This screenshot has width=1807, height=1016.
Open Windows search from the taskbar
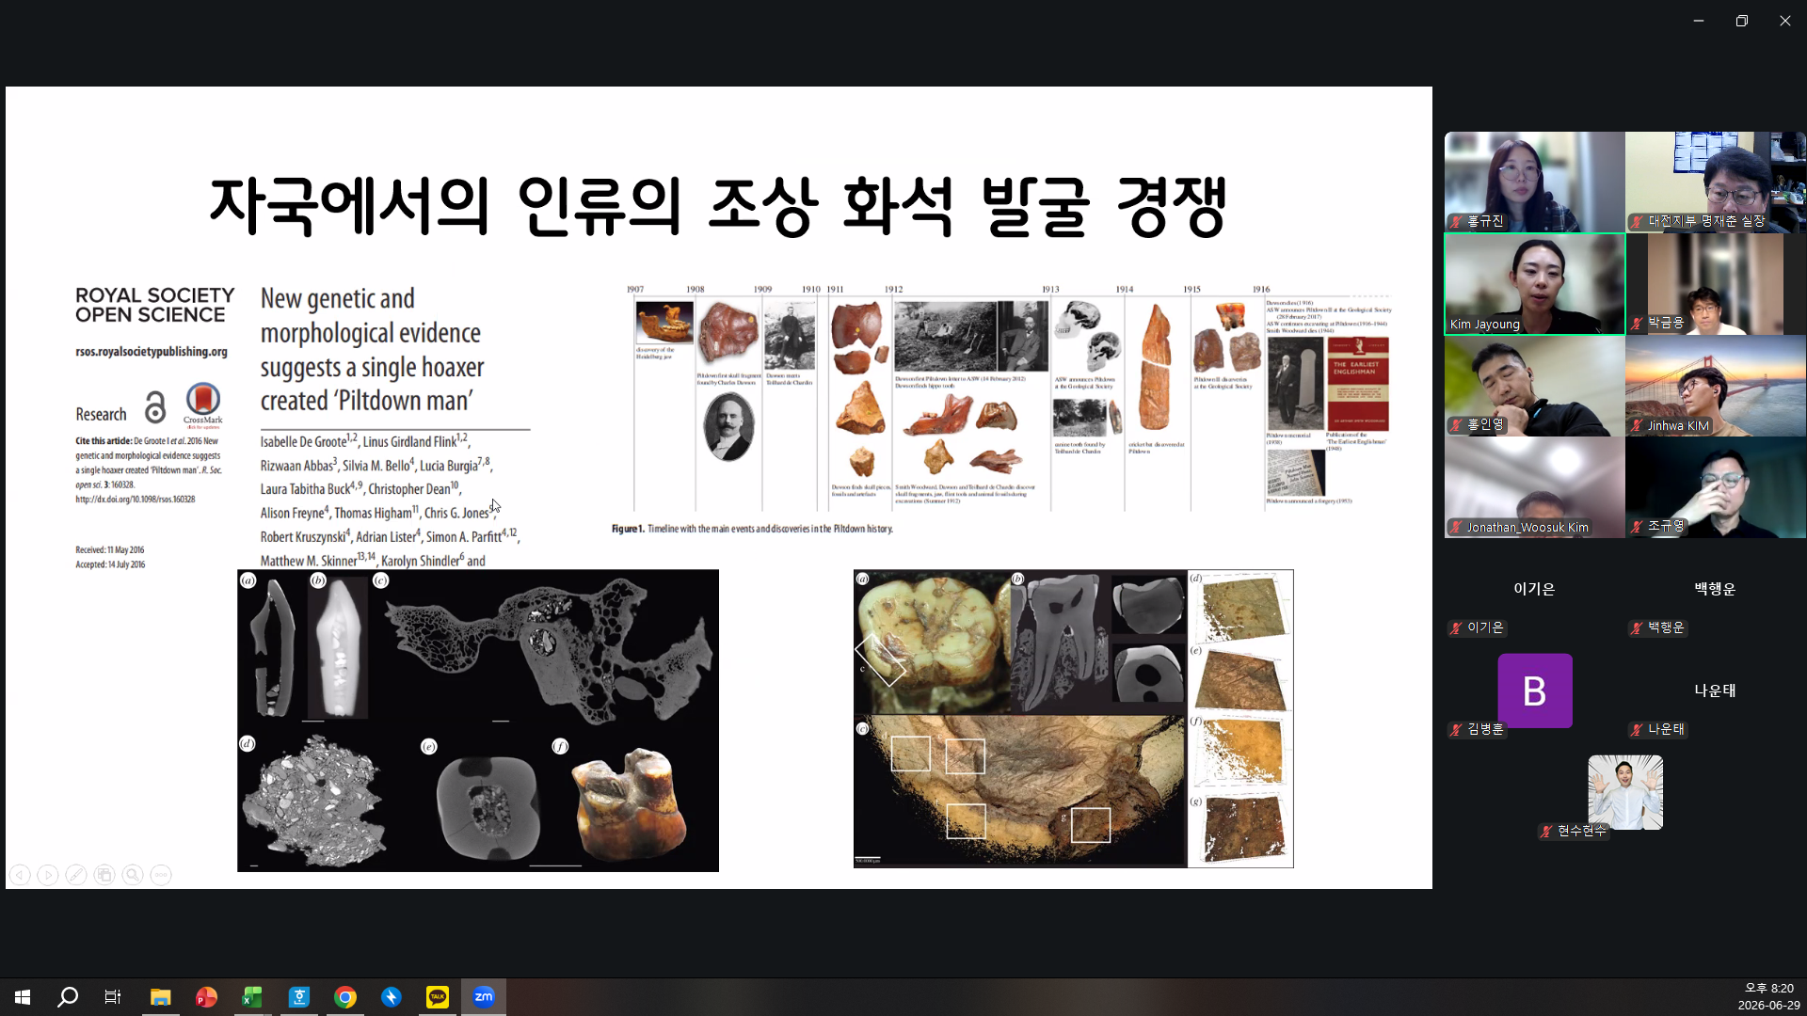pyautogui.click(x=68, y=997)
